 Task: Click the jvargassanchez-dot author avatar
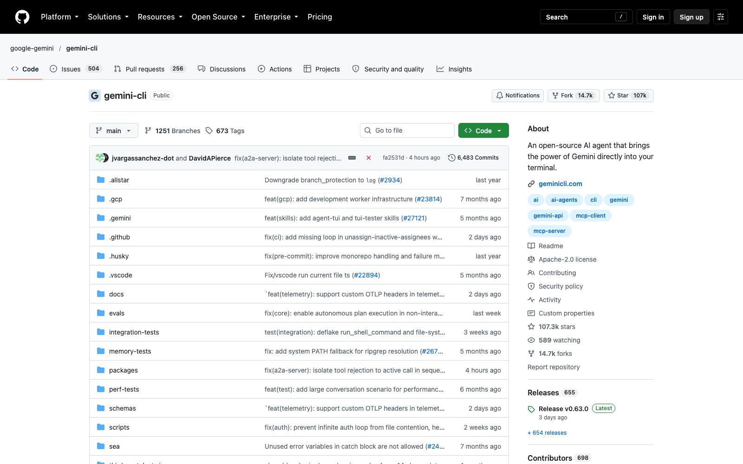point(100,158)
